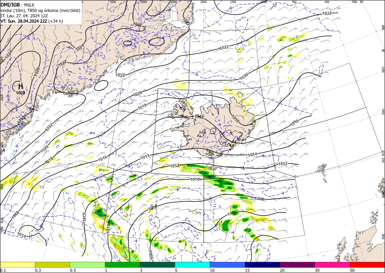Viewport: 385px width, 273px height.
Task: Click the olive 0.3 mm legend swatch
Action: [52, 265]
